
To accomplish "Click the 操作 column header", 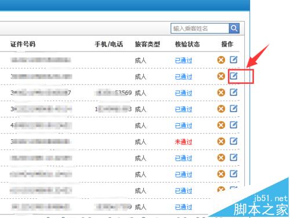I will point(227,44).
